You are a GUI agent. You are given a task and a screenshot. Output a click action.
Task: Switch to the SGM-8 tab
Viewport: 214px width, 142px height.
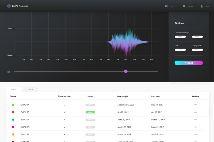(30, 90)
